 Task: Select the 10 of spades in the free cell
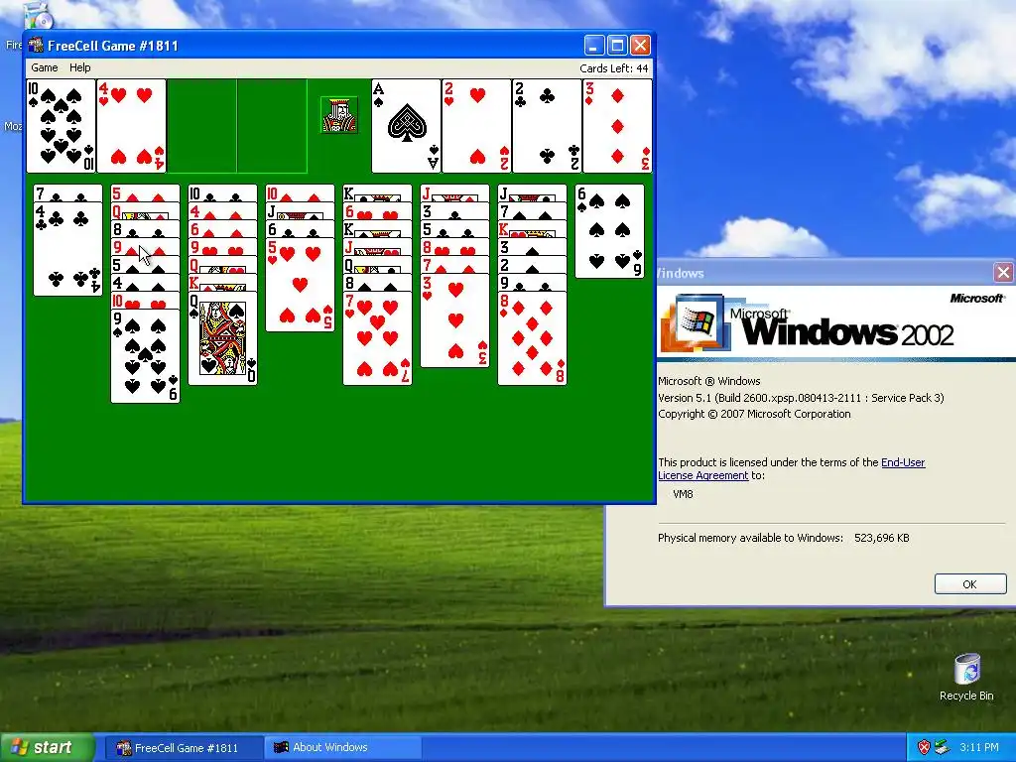(x=61, y=126)
